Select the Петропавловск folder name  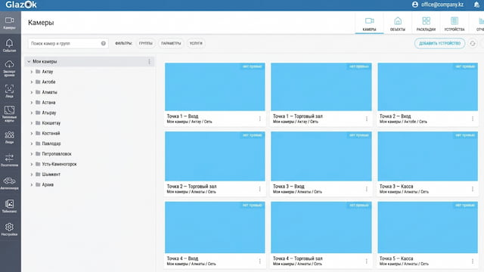click(57, 154)
